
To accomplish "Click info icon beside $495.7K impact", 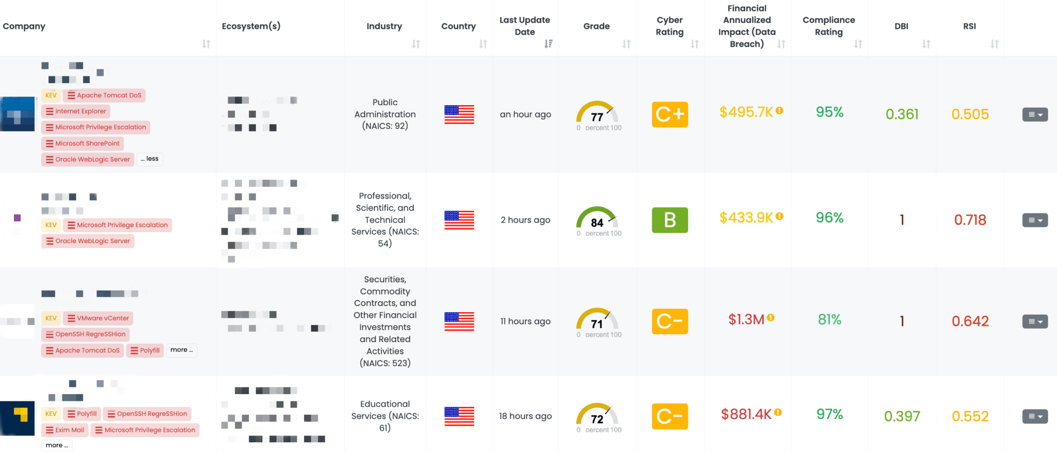I will 779,110.
